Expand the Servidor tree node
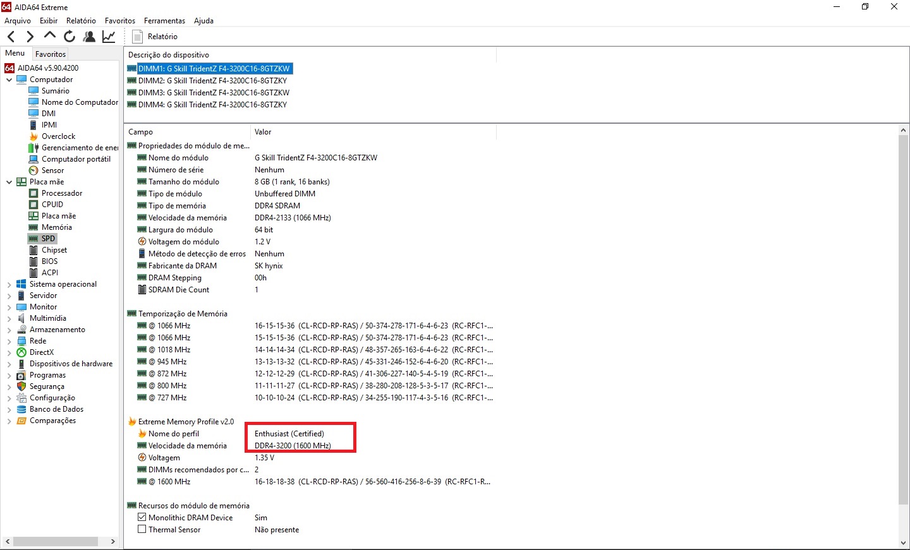910x550 pixels. 9,296
